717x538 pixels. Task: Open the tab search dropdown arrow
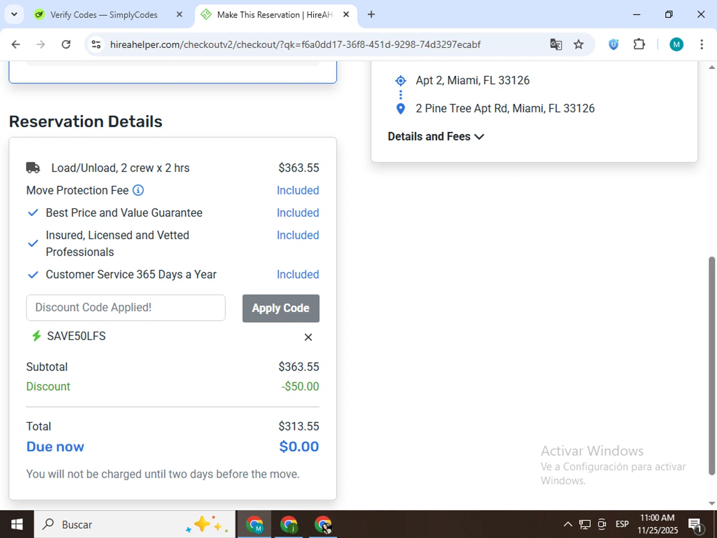pyautogui.click(x=14, y=14)
